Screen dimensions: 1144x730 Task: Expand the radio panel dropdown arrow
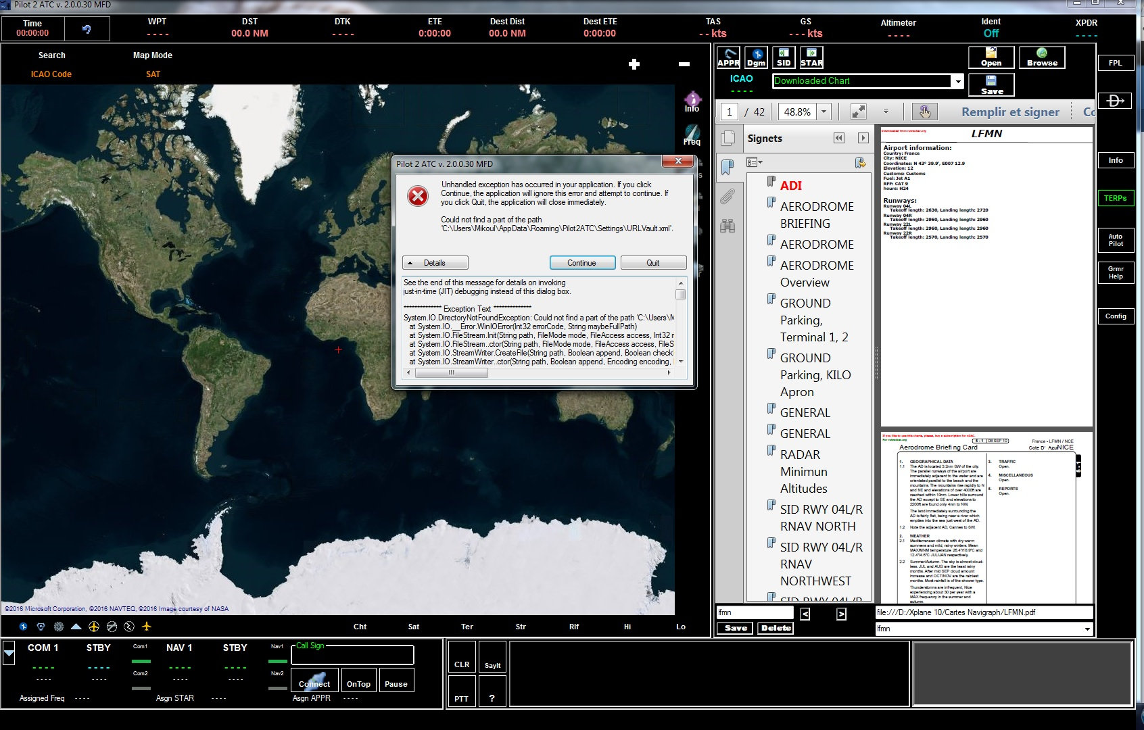(9, 654)
